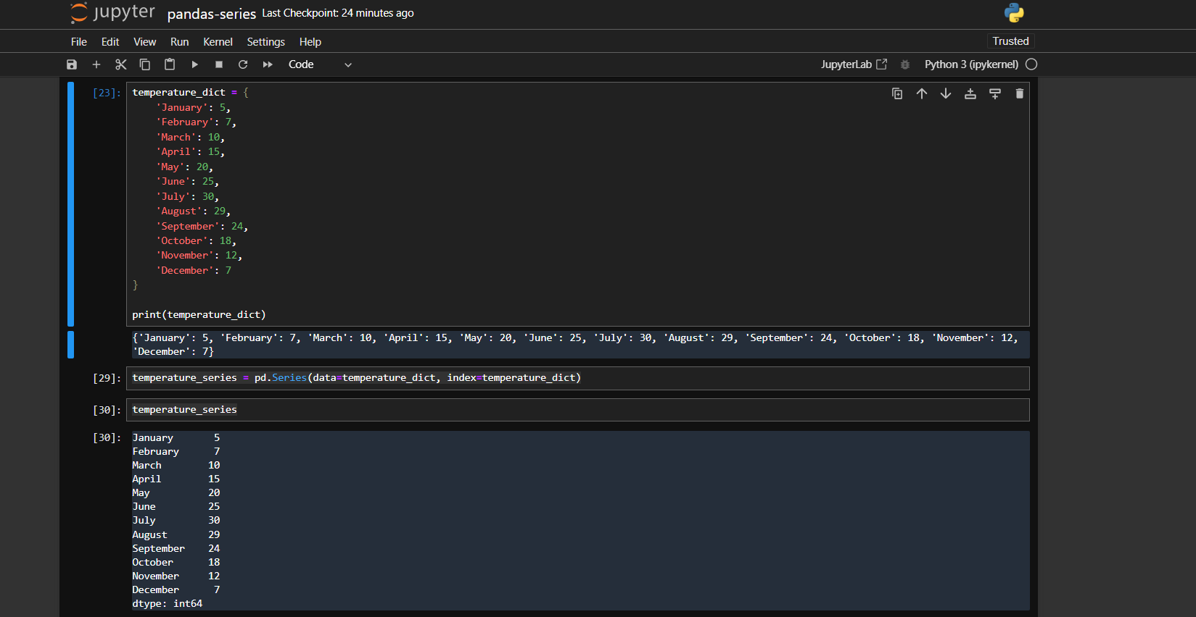Open the View menu
The image size is (1196, 617).
click(x=144, y=42)
